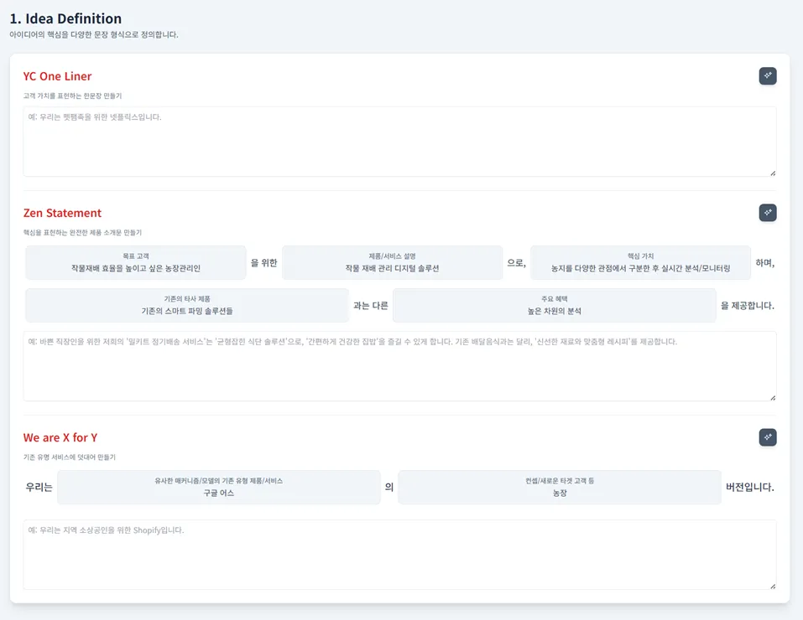Click the 1. Idea Definition page title

(x=65, y=18)
